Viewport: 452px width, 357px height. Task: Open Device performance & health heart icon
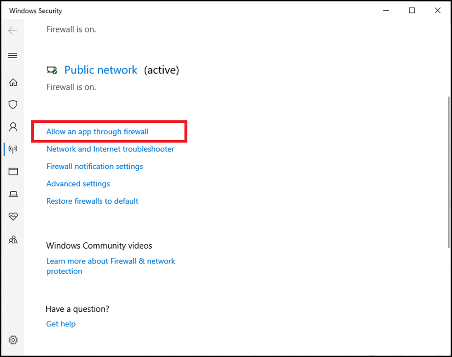pyautogui.click(x=13, y=216)
